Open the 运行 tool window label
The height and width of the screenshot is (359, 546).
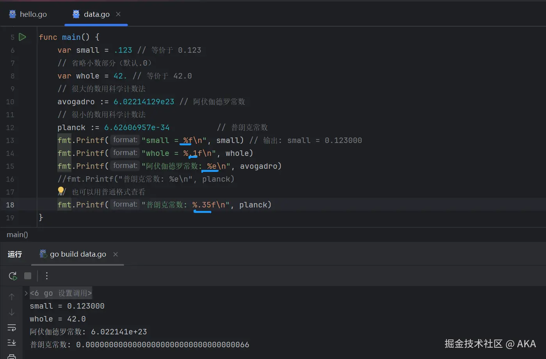(15, 254)
